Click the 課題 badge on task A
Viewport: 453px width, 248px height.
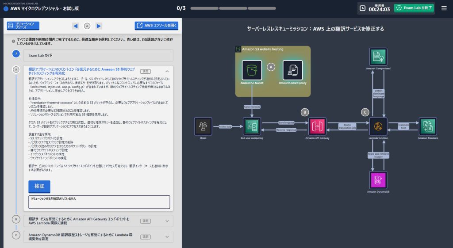[x=145, y=71]
